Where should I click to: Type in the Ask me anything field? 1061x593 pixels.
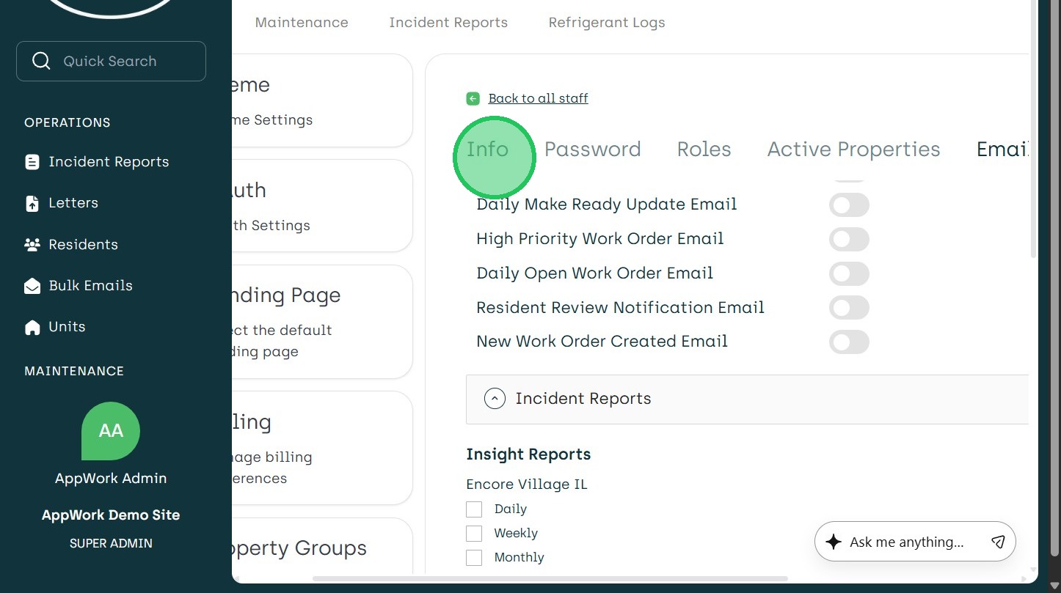click(906, 542)
